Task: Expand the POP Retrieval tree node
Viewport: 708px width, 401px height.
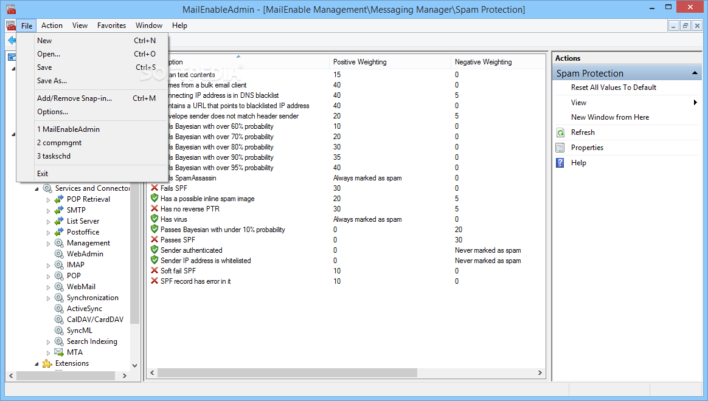Action: point(48,200)
